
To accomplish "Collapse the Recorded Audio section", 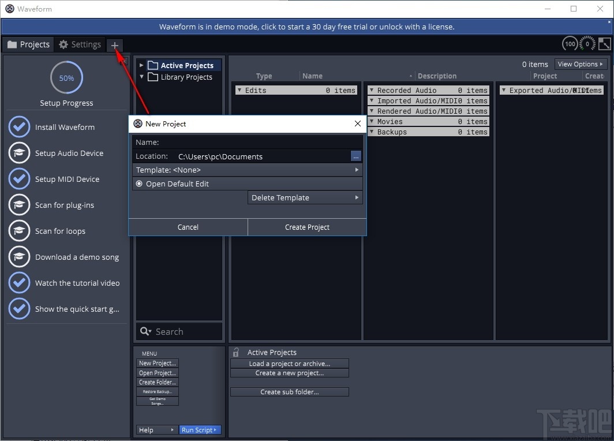I will (371, 90).
